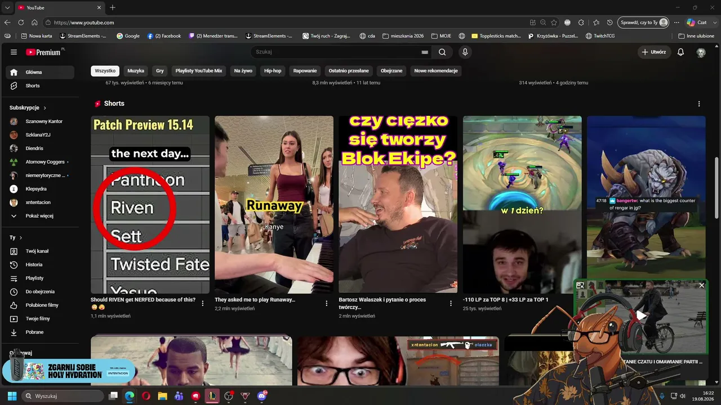Screen dimensions: 721x405
Task: Close the miniplayer
Action: click(701, 286)
